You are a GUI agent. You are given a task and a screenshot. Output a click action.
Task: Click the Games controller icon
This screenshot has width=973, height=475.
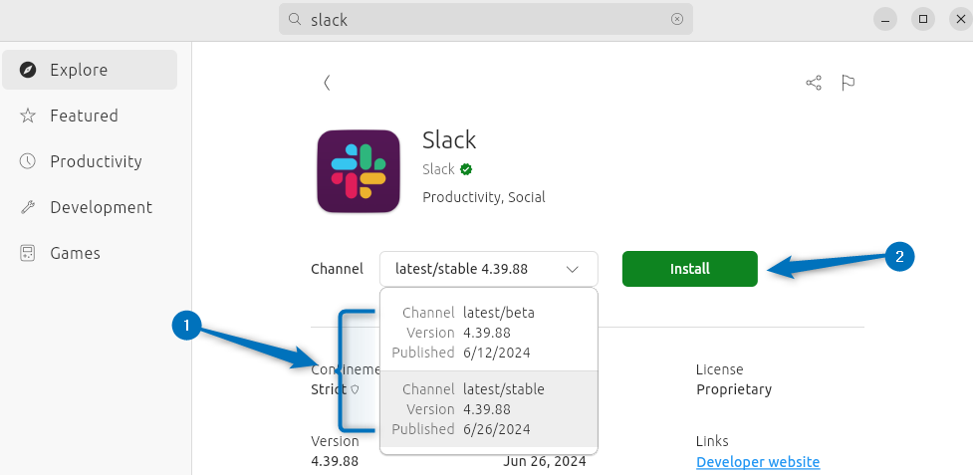(x=28, y=253)
